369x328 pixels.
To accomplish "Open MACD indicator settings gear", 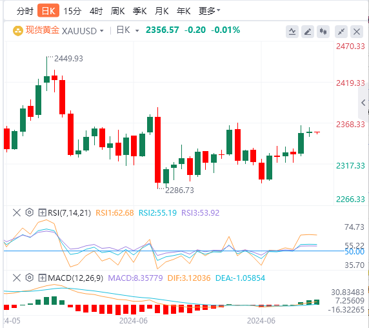I will 30,278.
